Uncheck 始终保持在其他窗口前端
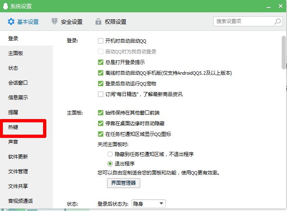This screenshot has height=211, width=287. coord(100,112)
